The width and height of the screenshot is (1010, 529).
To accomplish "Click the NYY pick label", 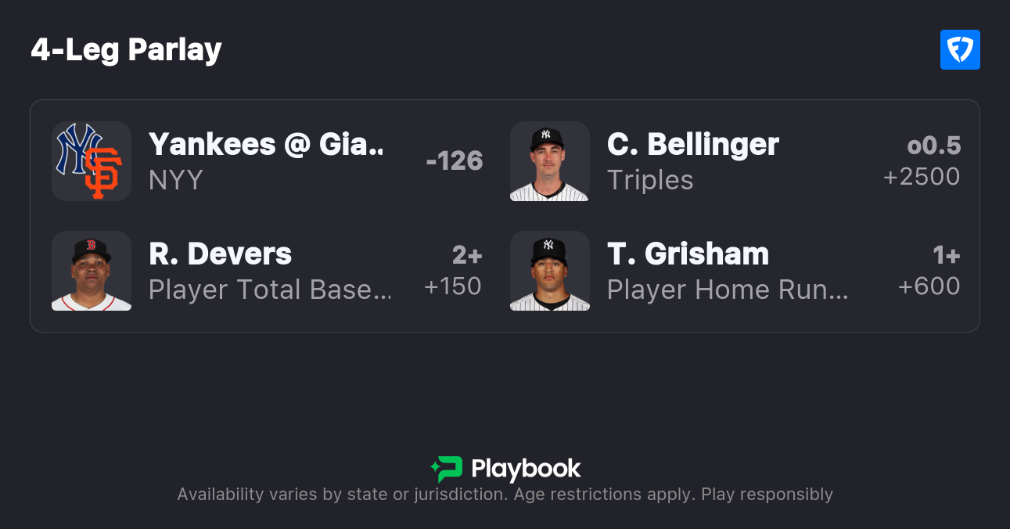I will pos(176,180).
